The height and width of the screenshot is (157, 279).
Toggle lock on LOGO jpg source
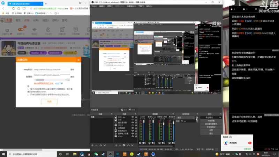point(136,117)
